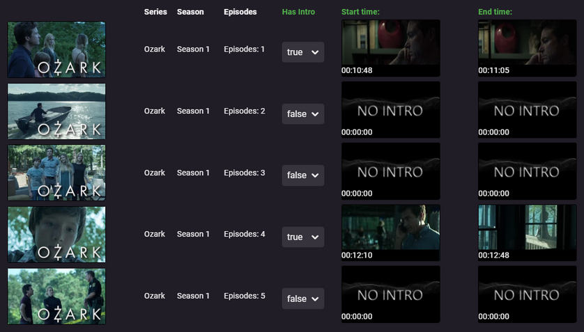Click the End time column header
The width and height of the screenshot is (584, 332).
click(x=495, y=12)
